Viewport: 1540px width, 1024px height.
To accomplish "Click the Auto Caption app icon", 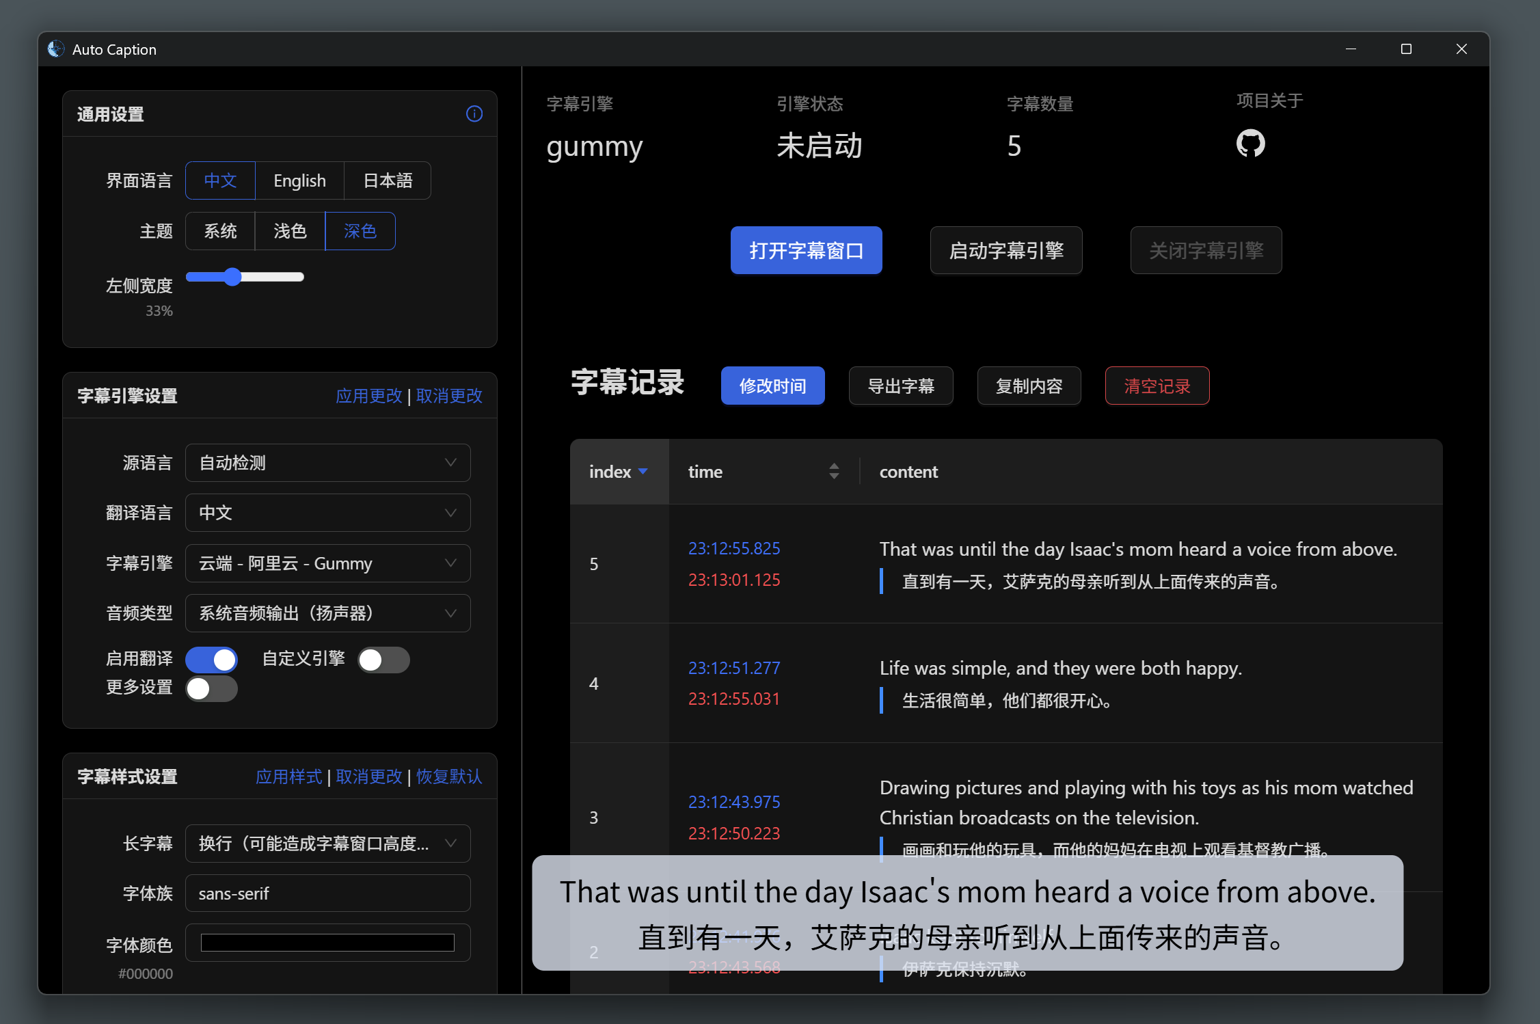I will 56,49.
